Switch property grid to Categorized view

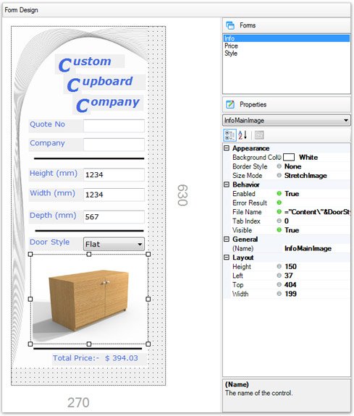click(229, 135)
